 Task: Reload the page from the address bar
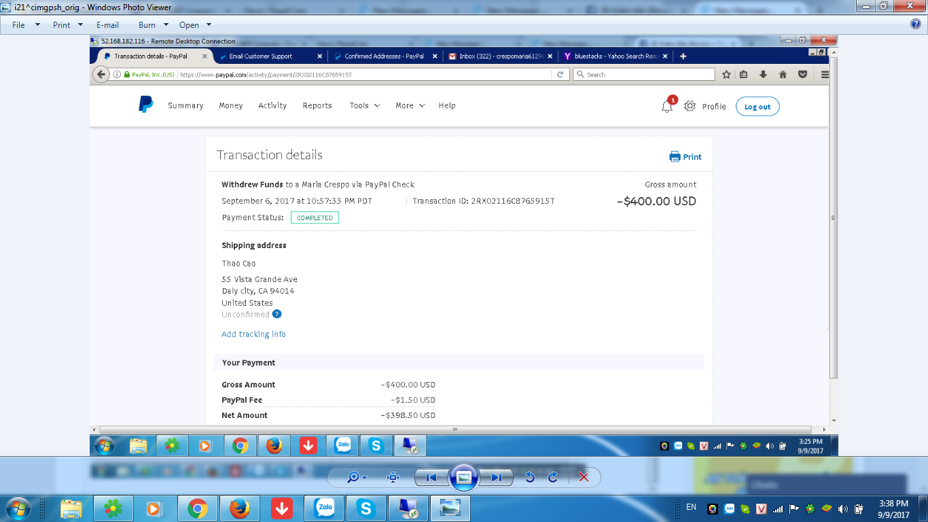tap(560, 75)
